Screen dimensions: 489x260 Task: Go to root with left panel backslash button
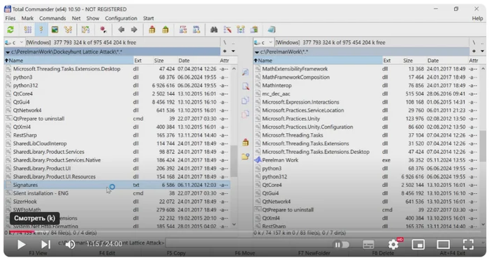pyautogui.click(x=224, y=43)
